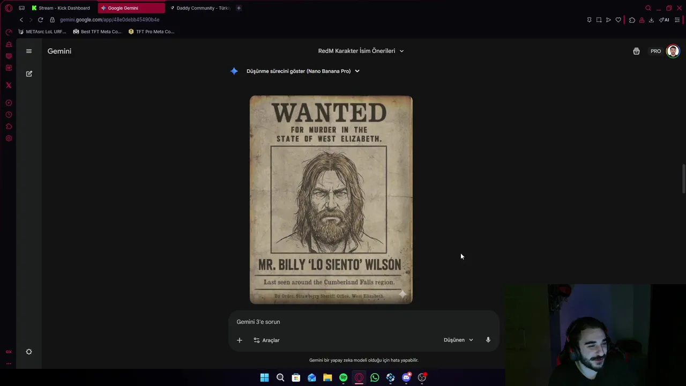Viewport: 686px width, 386px height.
Task: Expand Düşünme sürecini göster thinking section
Action: 303,71
